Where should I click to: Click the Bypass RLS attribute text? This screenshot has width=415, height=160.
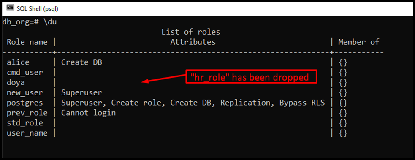click(x=302, y=103)
